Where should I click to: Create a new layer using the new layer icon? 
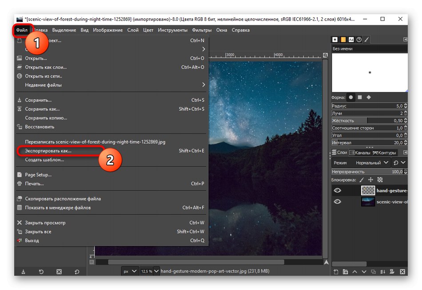337,271
